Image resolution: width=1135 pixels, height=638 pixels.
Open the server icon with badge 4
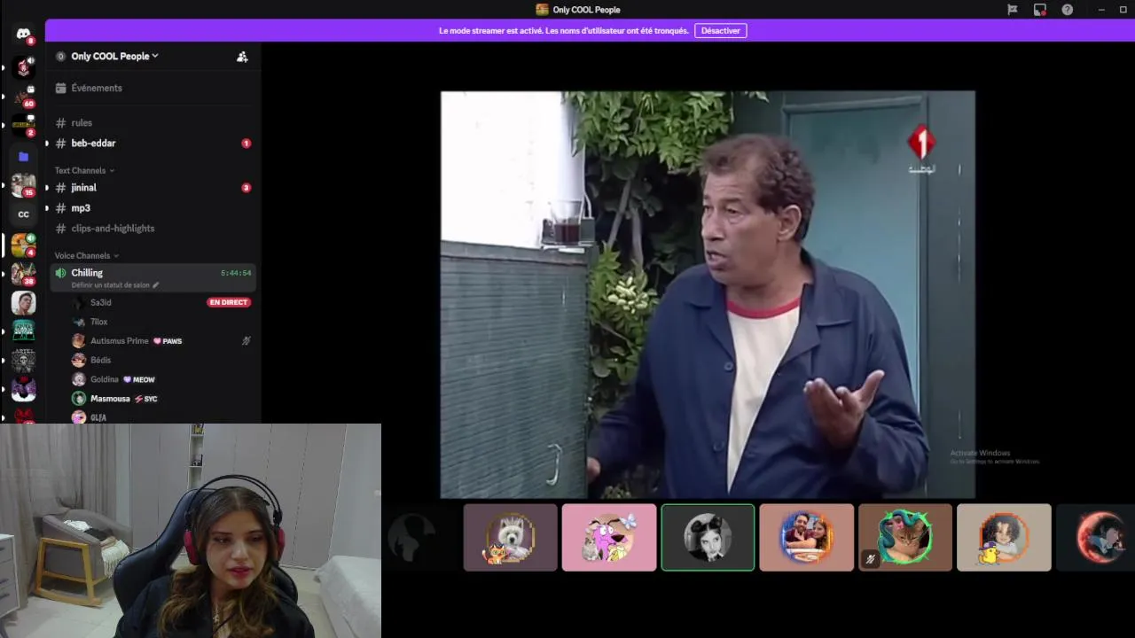[x=23, y=244]
